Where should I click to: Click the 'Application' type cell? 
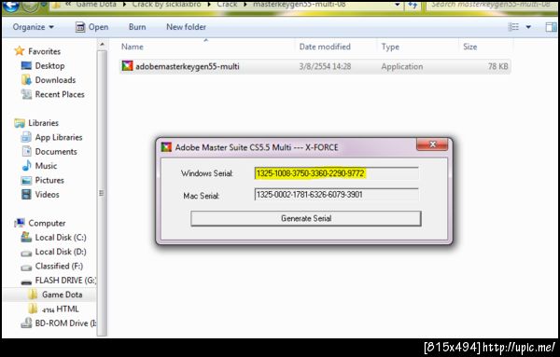click(401, 66)
